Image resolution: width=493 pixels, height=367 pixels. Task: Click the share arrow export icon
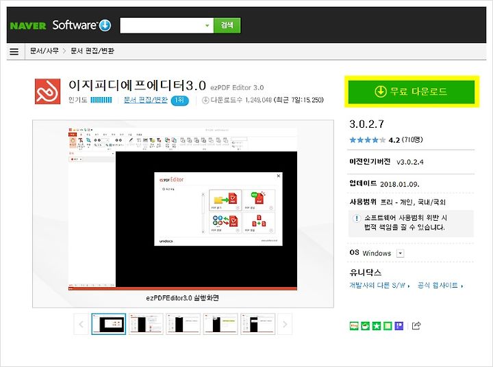click(416, 325)
